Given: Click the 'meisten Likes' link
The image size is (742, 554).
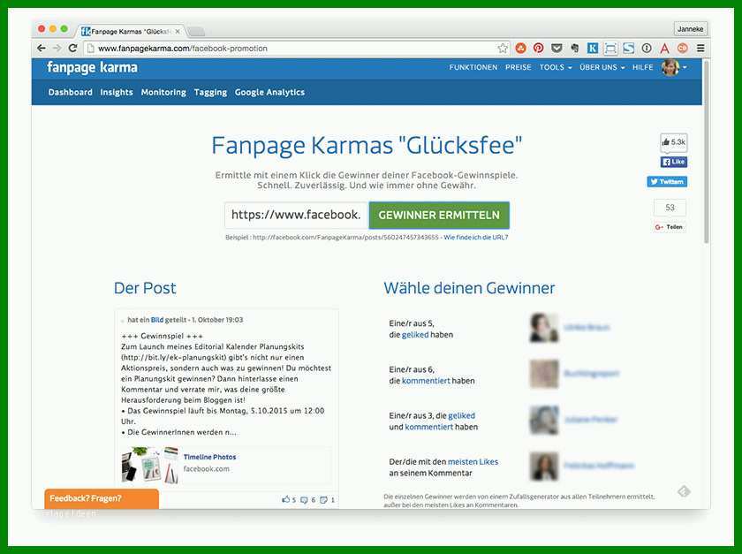Looking at the screenshot, I should point(473,461).
